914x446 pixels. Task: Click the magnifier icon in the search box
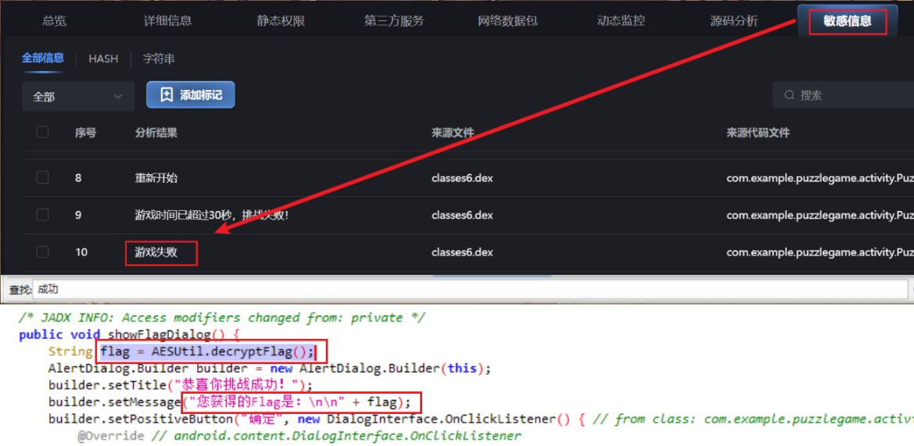coord(789,95)
